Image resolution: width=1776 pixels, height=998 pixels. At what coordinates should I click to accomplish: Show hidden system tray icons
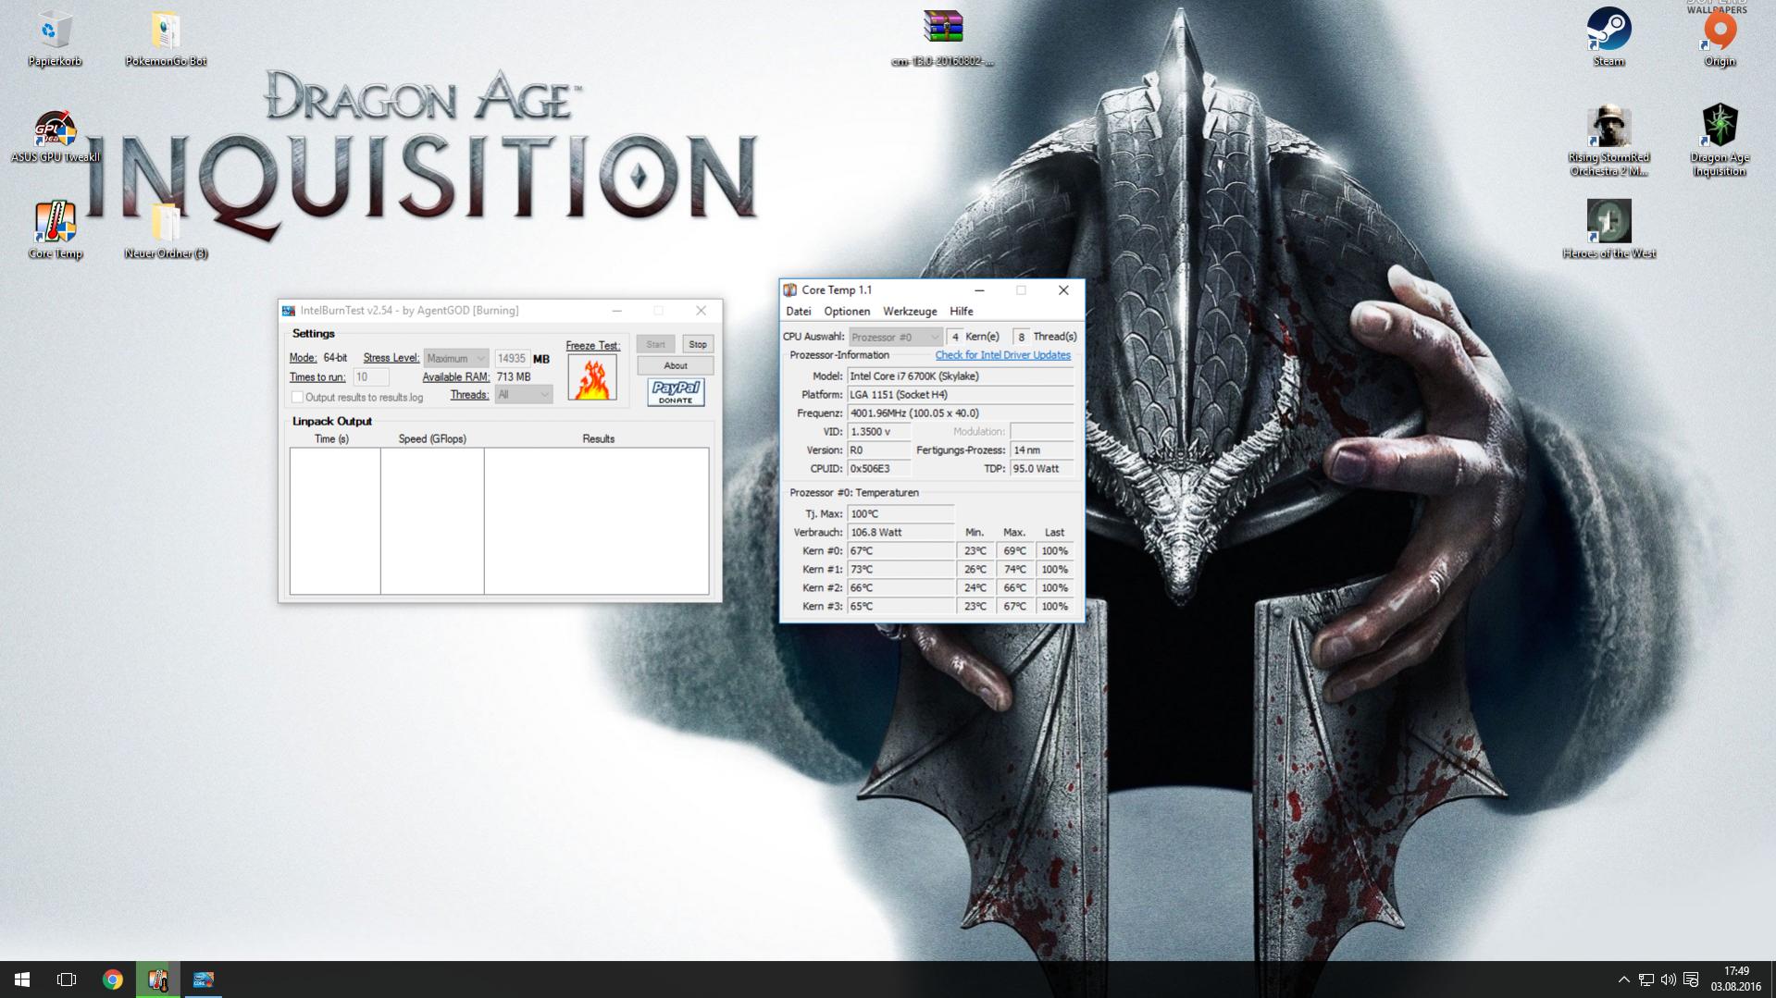pos(1623,980)
